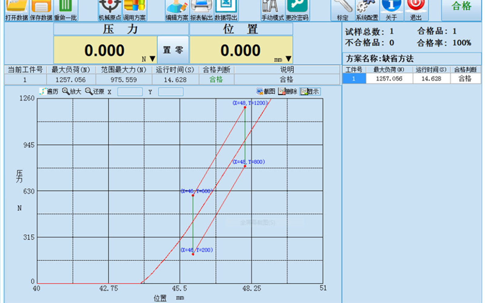Click 放大 zoom in chart tool

point(72,92)
